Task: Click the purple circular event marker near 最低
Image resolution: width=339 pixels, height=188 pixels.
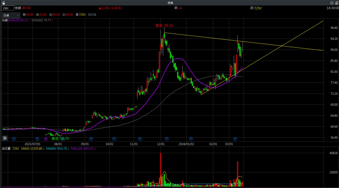Action: click(x=46, y=139)
